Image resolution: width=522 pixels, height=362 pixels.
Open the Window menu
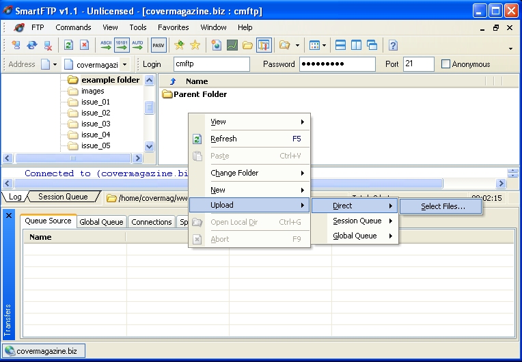tap(213, 27)
